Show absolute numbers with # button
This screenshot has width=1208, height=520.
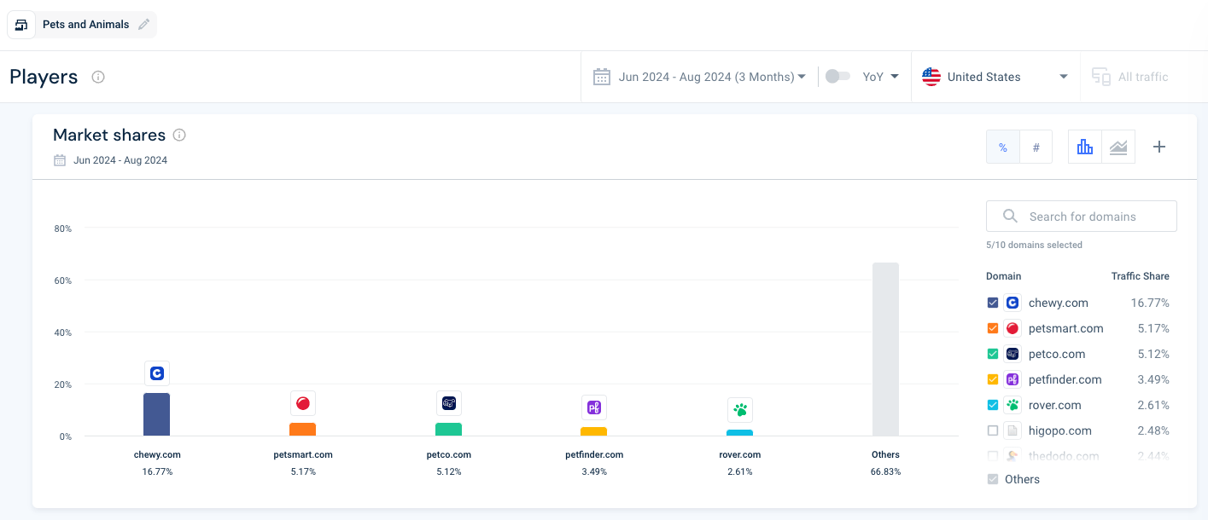pyautogui.click(x=1036, y=147)
